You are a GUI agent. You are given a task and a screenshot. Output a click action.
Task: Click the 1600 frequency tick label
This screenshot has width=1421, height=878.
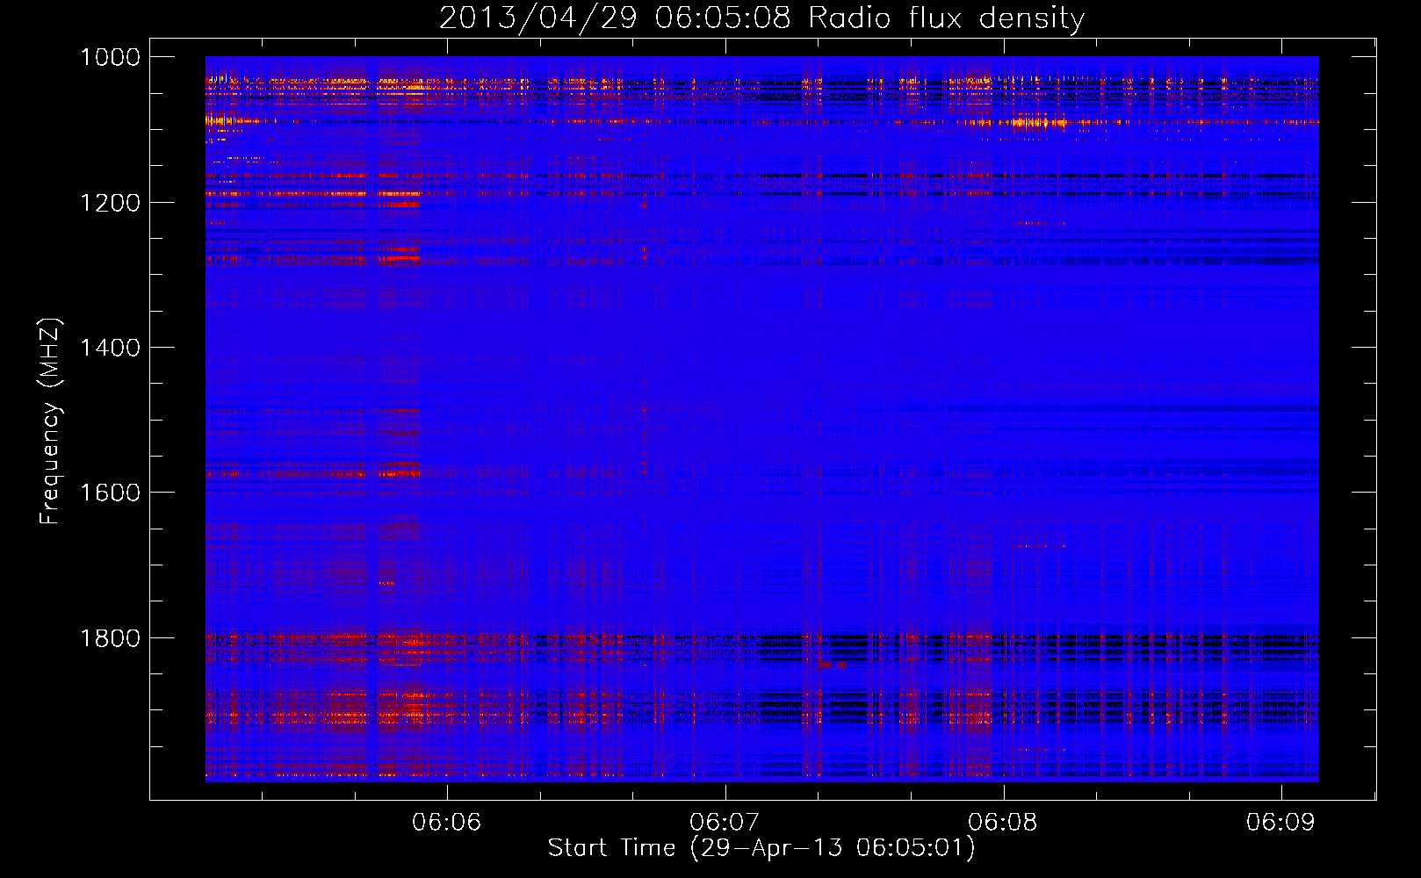tap(110, 493)
